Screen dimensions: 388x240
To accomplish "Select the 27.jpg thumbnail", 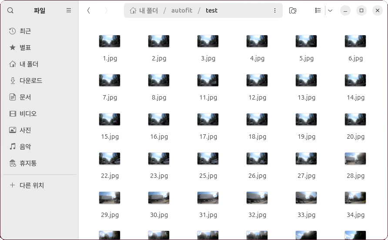I will 306,158.
